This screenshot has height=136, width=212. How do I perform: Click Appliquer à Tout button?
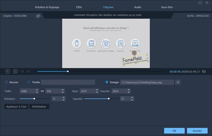(x=16, y=107)
